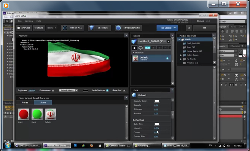Open Material and Bevel Browser options arrow

point(126,98)
